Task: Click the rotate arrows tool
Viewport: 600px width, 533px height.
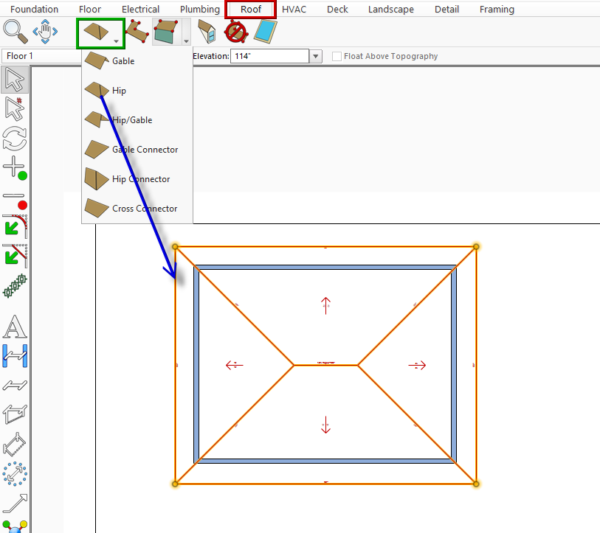Action: (15, 138)
